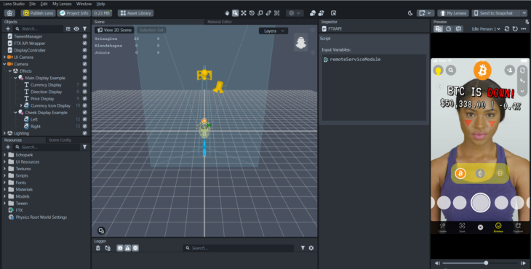Refresh the Preview panel
Screen dimensions: 531x269
(515, 29)
